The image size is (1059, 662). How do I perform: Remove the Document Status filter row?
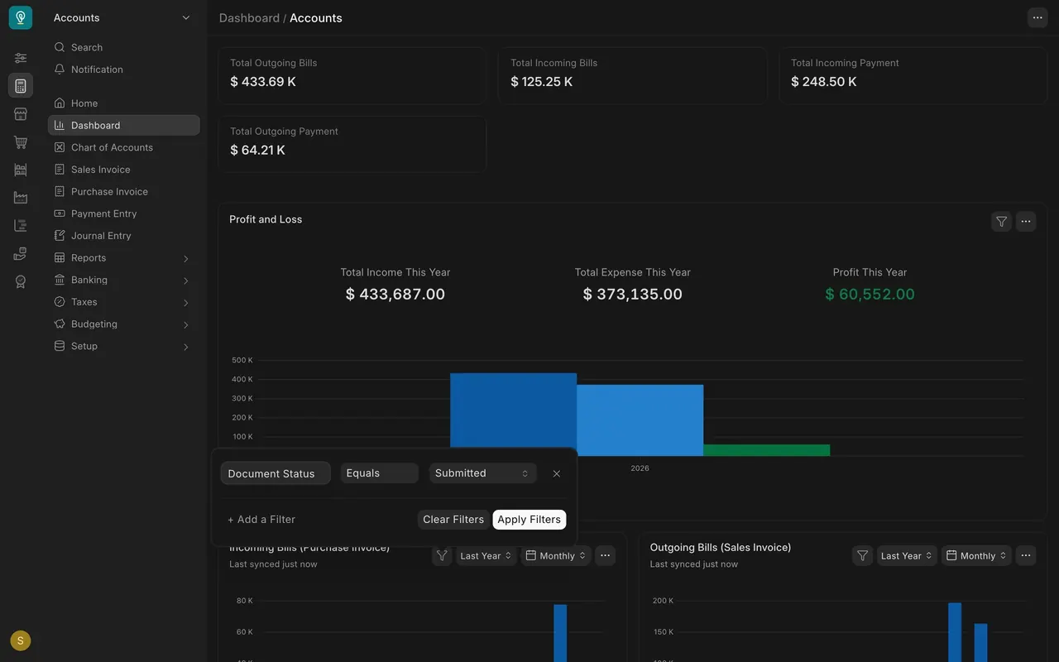tap(557, 473)
